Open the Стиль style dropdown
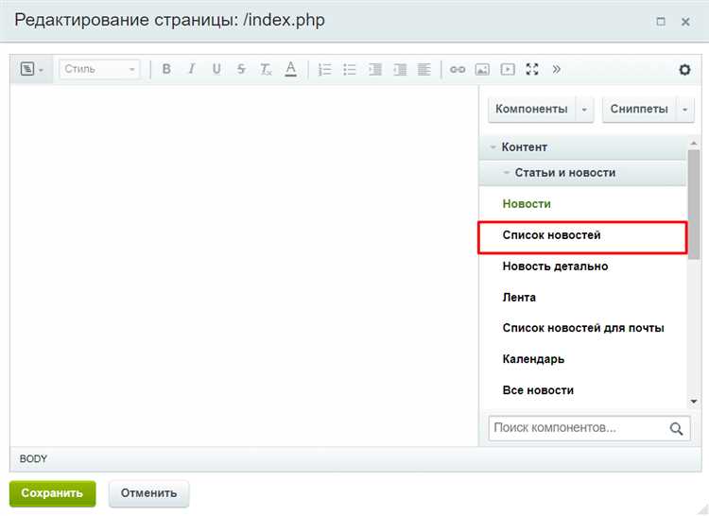The width and height of the screenshot is (709, 516). pos(99,70)
